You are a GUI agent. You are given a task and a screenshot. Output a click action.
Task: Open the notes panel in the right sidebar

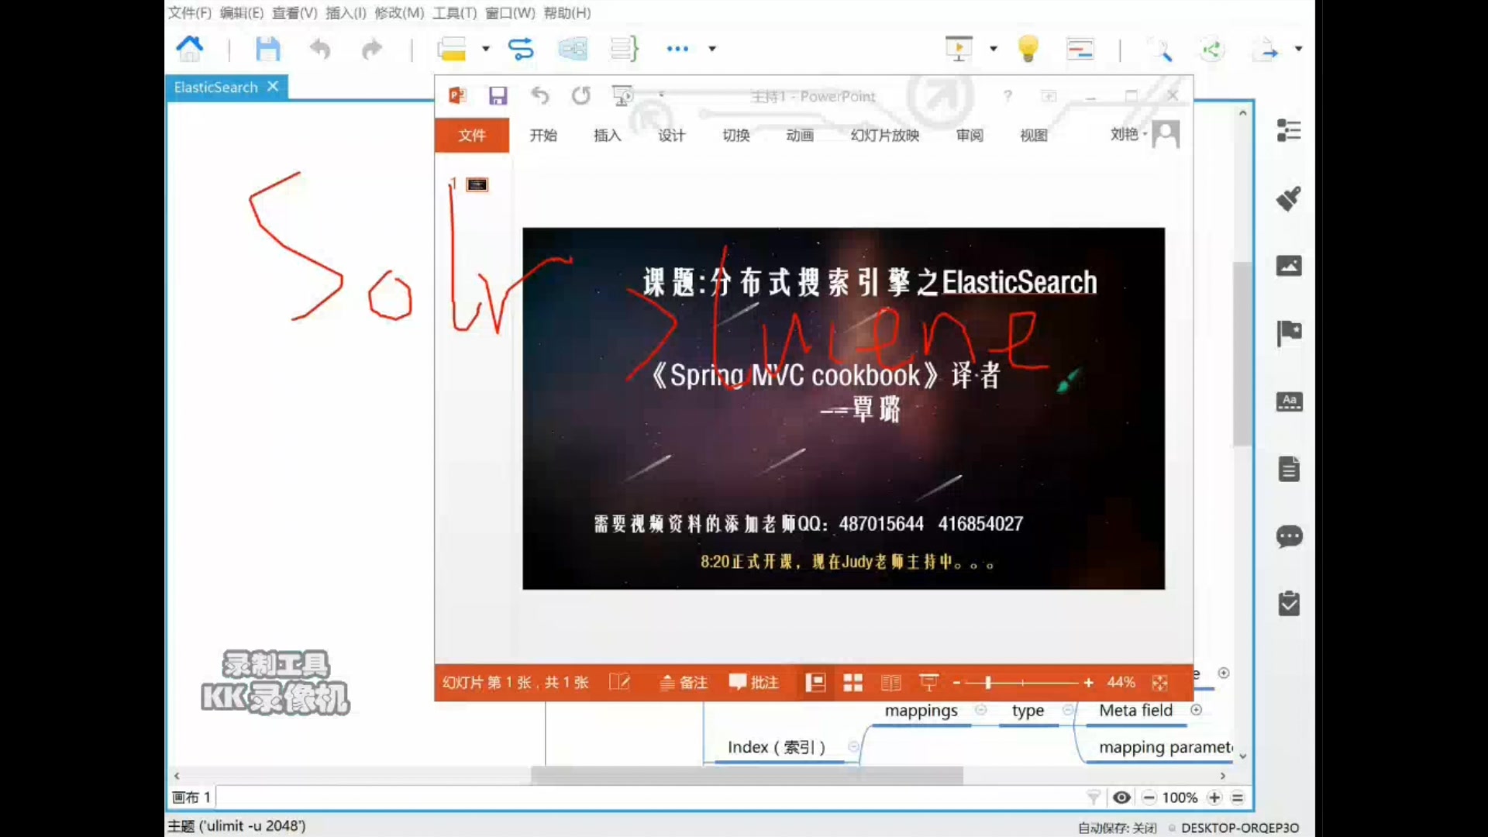coord(1289,469)
